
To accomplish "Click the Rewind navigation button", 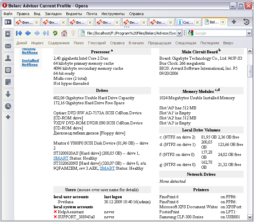I will (x=19, y=33).
